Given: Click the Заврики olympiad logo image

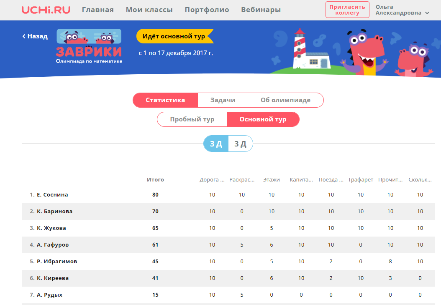Looking at the screenshot, I should (89, 46).
